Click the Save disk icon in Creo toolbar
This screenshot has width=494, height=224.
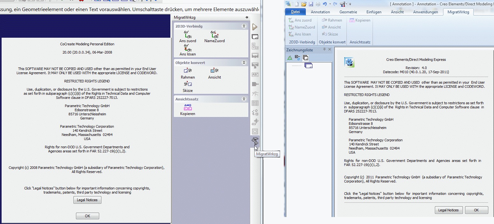coord(311,4)
